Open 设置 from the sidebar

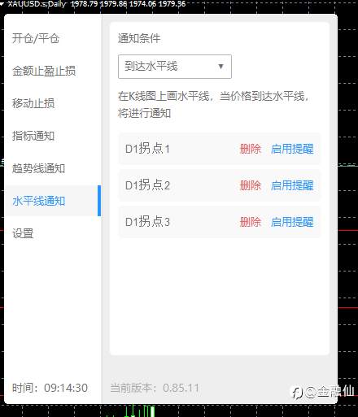pos(23,233)
